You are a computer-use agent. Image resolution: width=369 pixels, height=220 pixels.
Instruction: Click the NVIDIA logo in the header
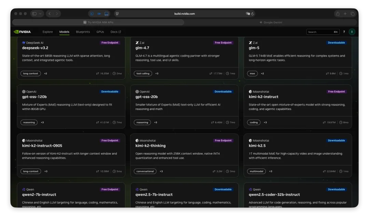click(22, 32)
